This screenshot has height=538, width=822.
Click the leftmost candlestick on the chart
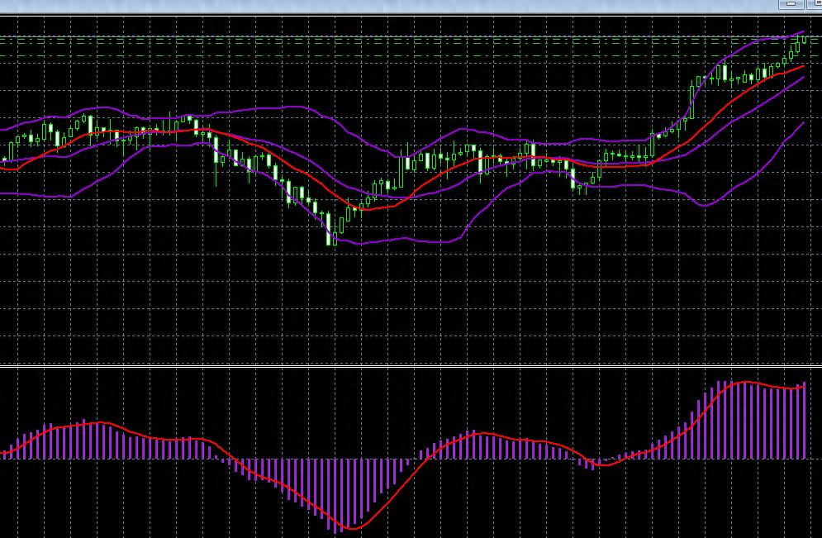[x=5, y=159]
